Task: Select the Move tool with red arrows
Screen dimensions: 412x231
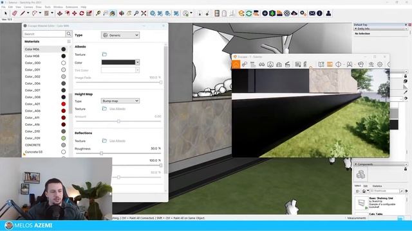Action: click(75, 13)
